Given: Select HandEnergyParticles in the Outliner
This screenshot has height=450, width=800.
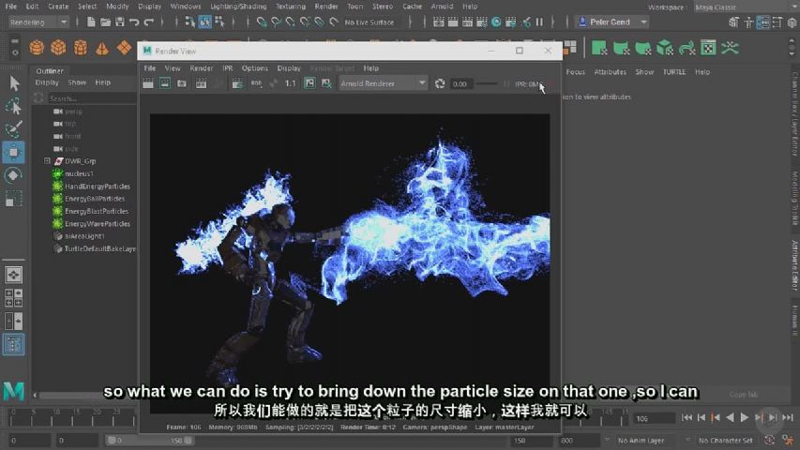Looking at the screenshot, I should point(97,187).
